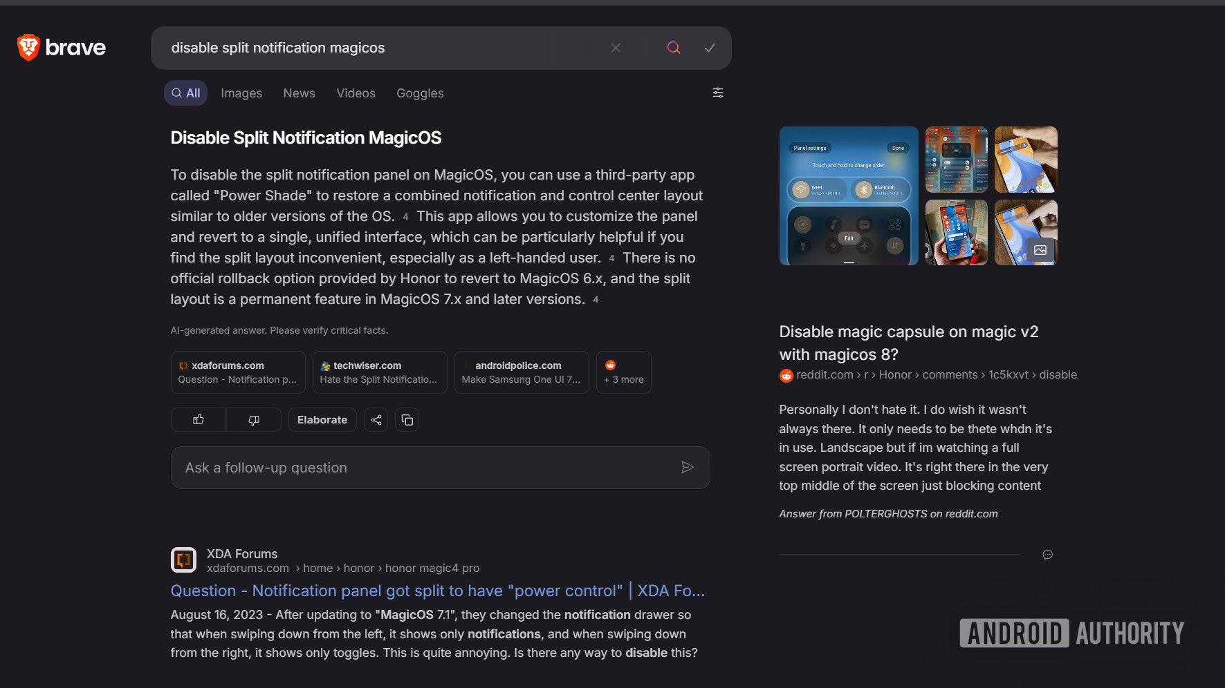The width and height of the screenshot is (1225, 688).
Task: Open the large Panel settings image thumbnail
Action: [848, 195]
